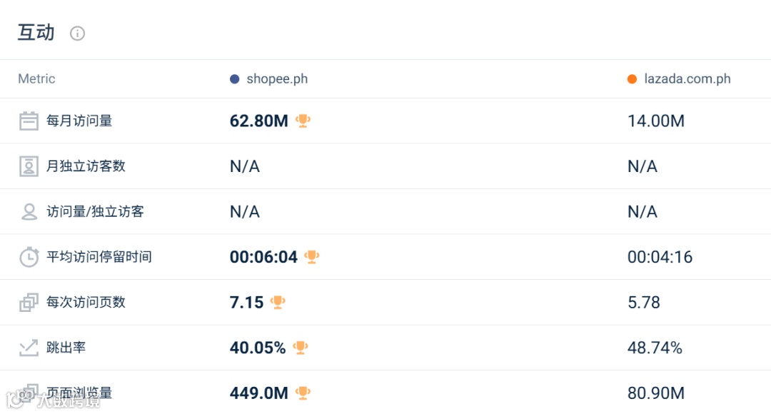Click the 互动 section title

tap(36, 33)
